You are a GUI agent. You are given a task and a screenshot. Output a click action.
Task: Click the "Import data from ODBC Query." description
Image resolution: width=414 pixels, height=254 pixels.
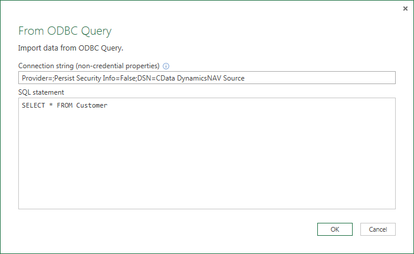click(x=70, y=48)
